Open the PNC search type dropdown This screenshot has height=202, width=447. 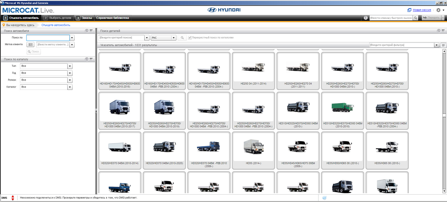[x=173, y=38]
